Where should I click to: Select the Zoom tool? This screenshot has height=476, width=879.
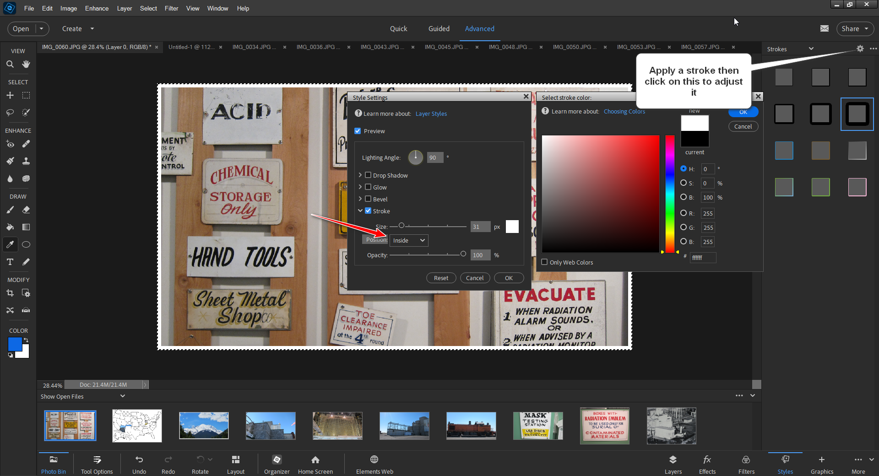(10, 64)
